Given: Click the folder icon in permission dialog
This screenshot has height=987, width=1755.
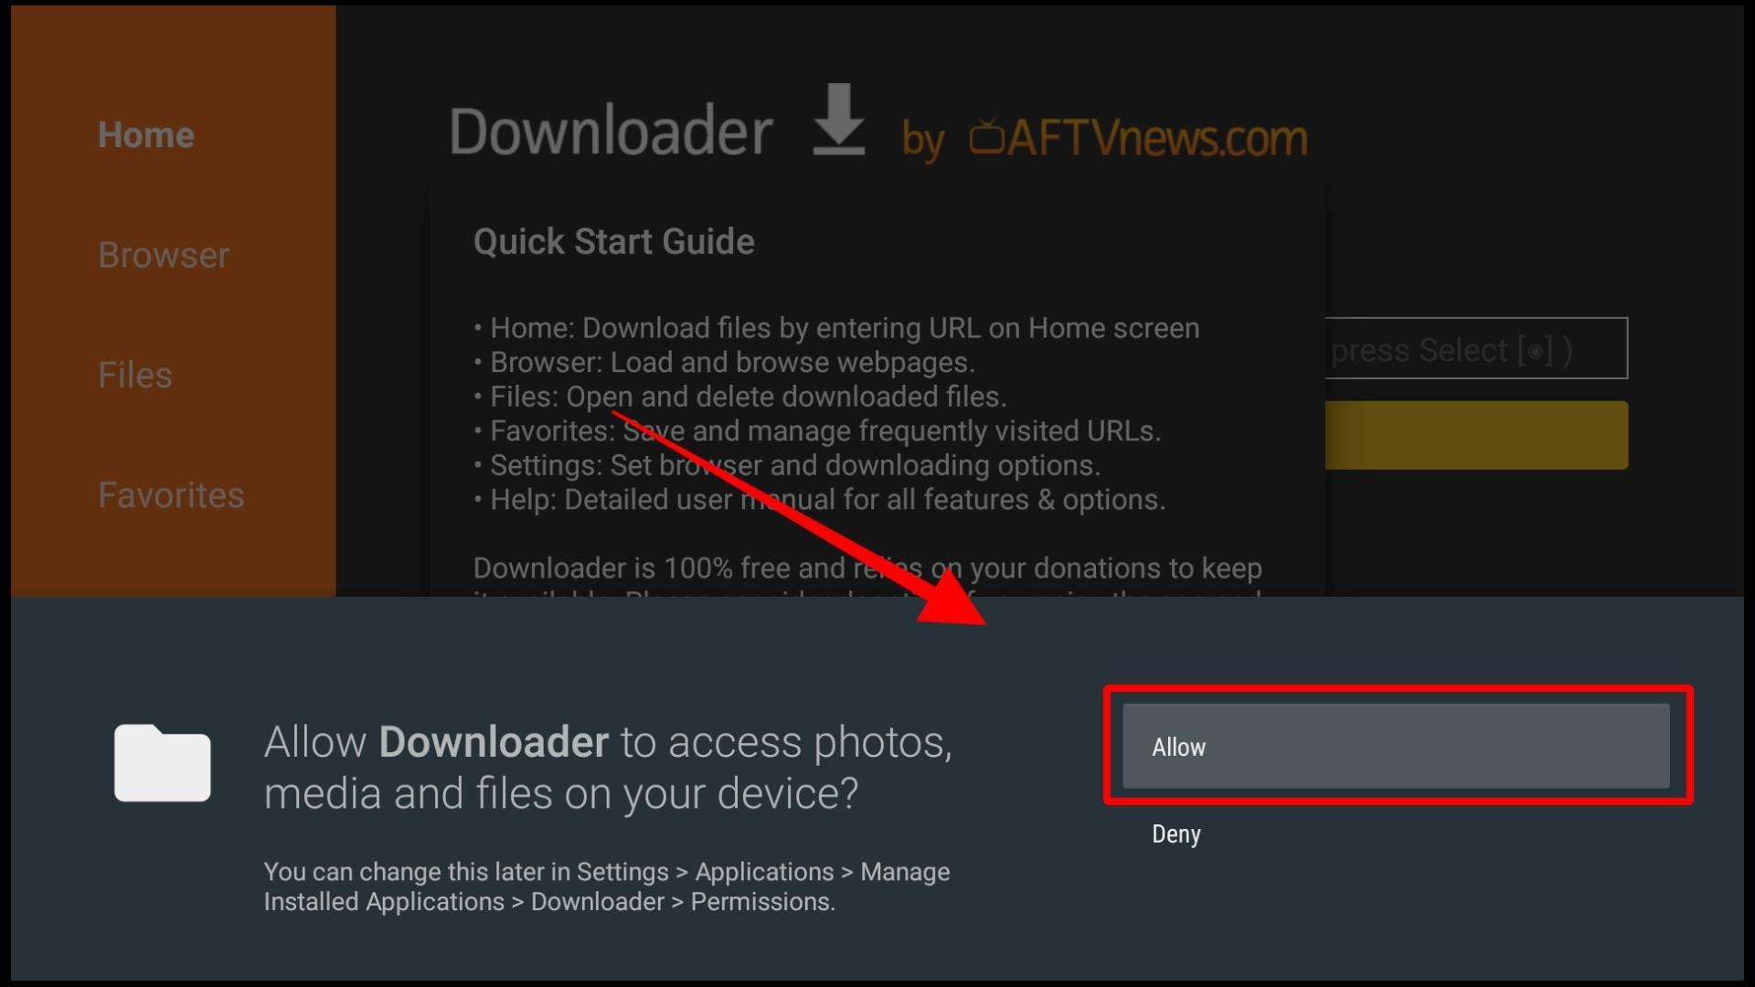Looking at the screenshot, I should 160,767.
